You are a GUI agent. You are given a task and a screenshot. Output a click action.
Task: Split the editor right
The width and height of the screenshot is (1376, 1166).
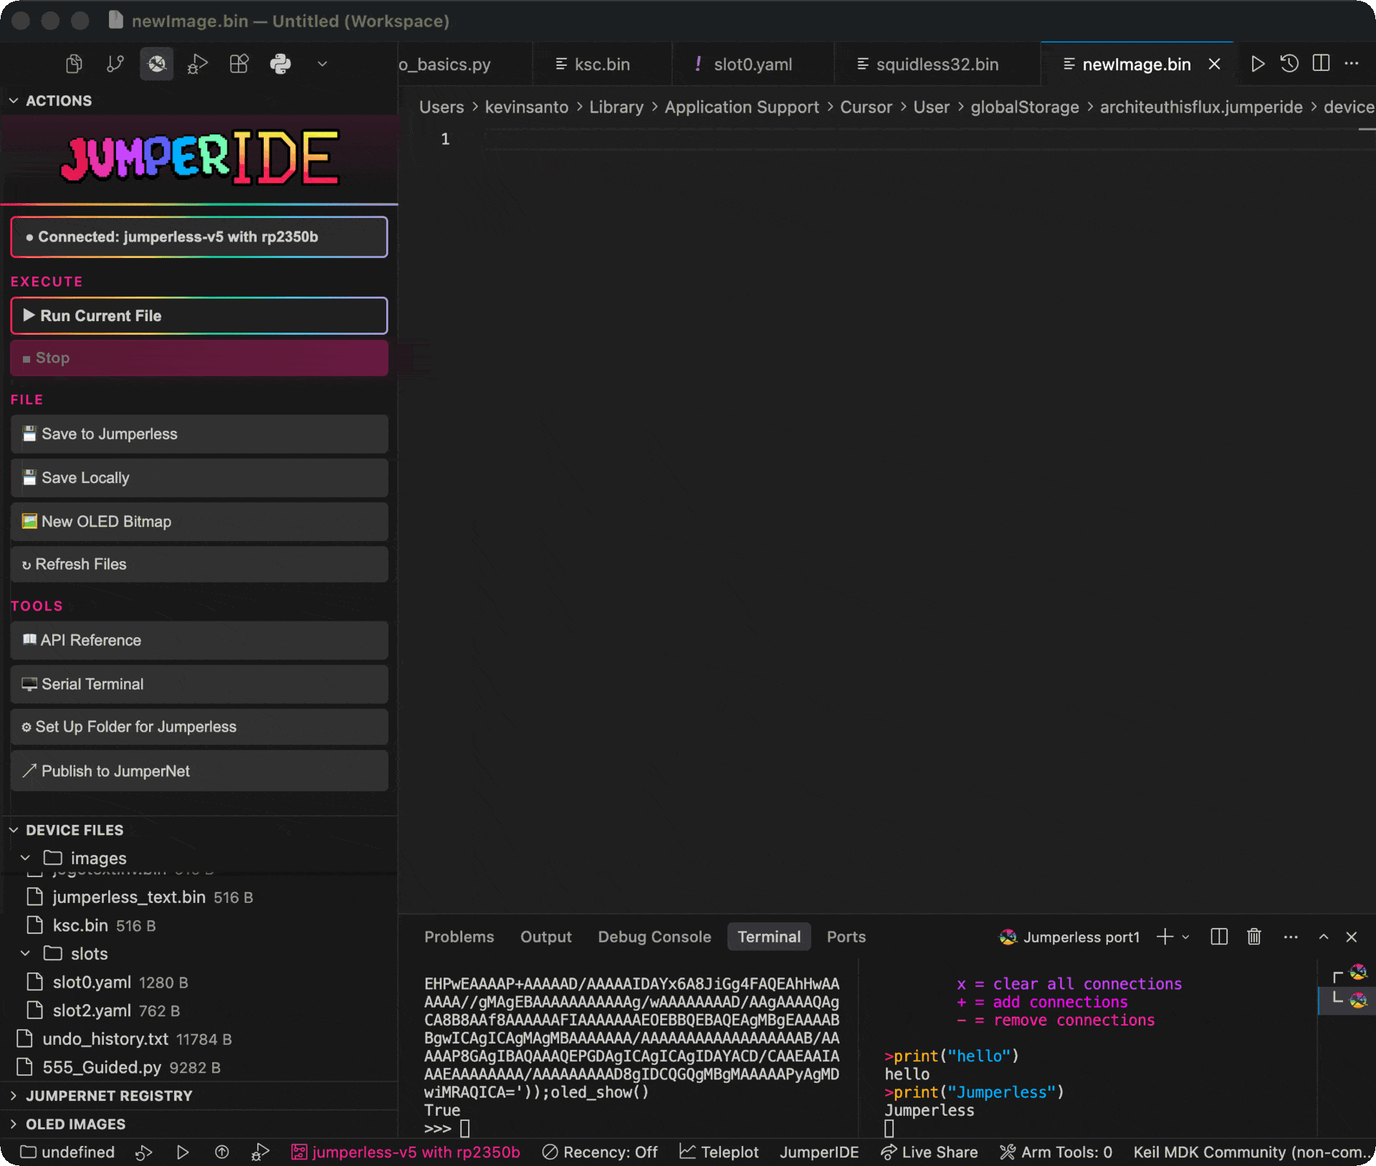tap(1321, 64)
